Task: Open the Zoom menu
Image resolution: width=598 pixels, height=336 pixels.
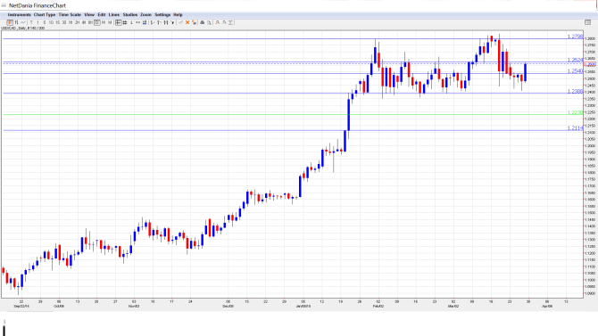Action: 145,15
